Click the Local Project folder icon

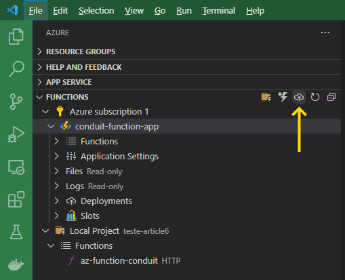point(60,231)
